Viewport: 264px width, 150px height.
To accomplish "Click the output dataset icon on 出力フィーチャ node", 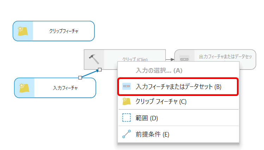I will point(184,59).
